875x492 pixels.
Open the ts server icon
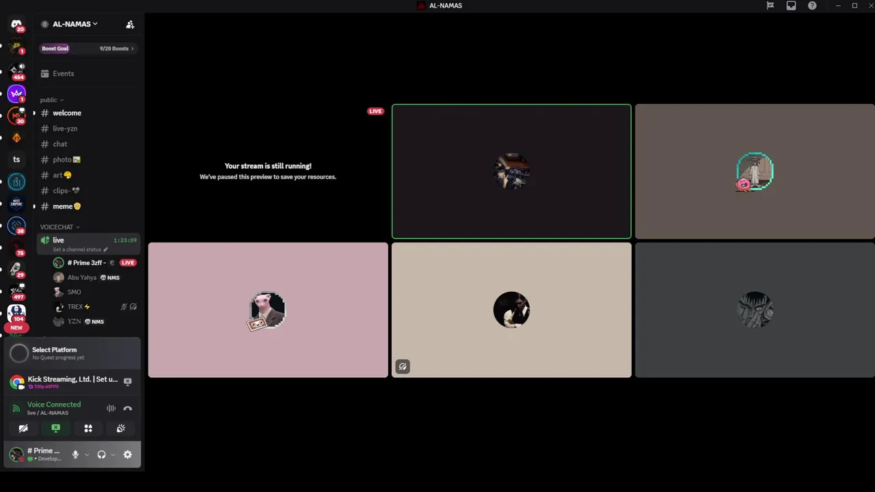(x=16, y=159)
